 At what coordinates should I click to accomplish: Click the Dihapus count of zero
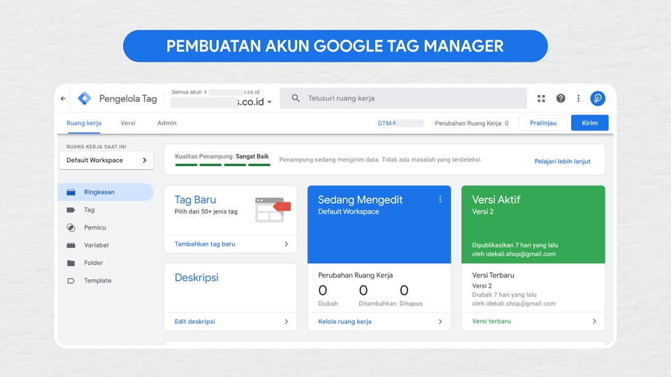tap(404, 290)
